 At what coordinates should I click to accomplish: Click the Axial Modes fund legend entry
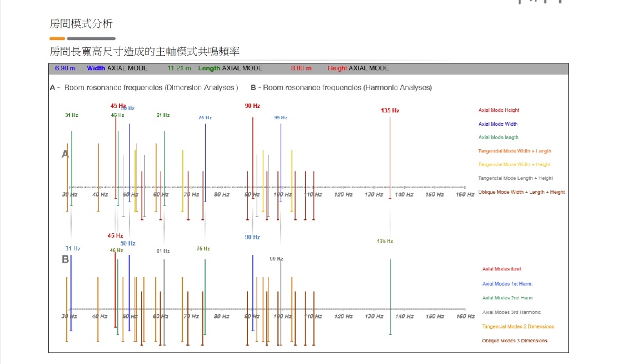(x=502, y=269)
